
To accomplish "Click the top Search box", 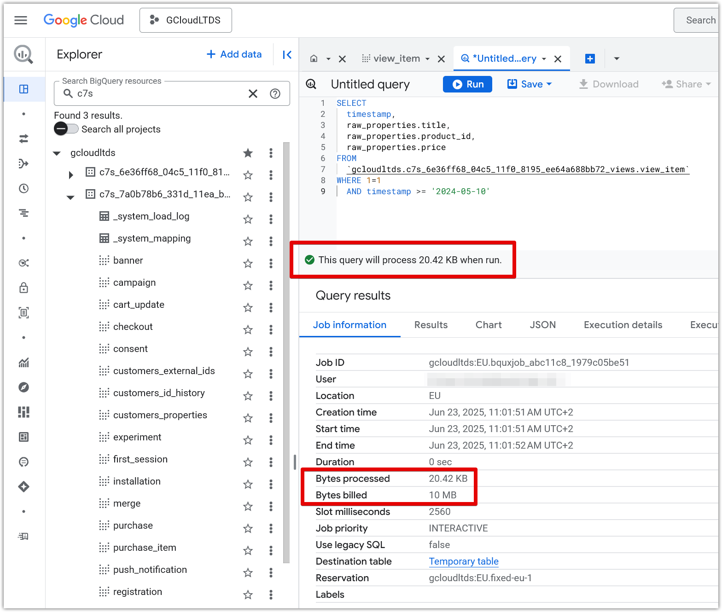I will pyautogui.click(x=696, y=20).
